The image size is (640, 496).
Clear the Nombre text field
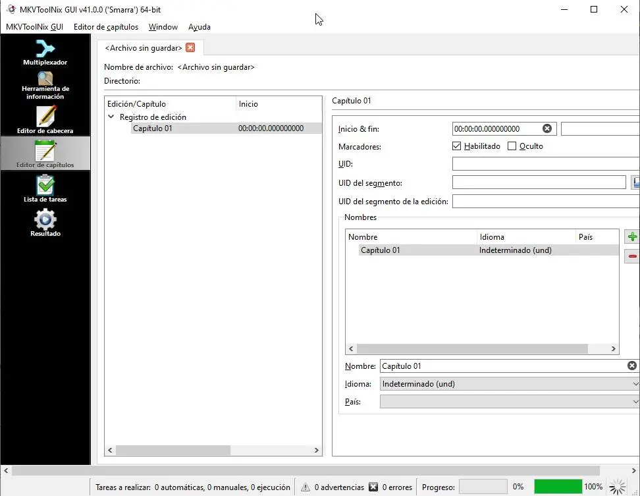click(632, 366)
